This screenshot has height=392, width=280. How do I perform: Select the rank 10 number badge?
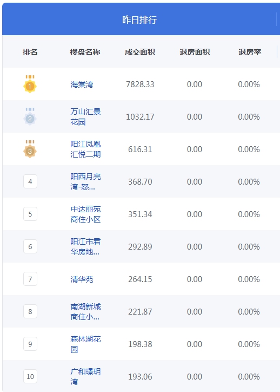coord(30,376)
